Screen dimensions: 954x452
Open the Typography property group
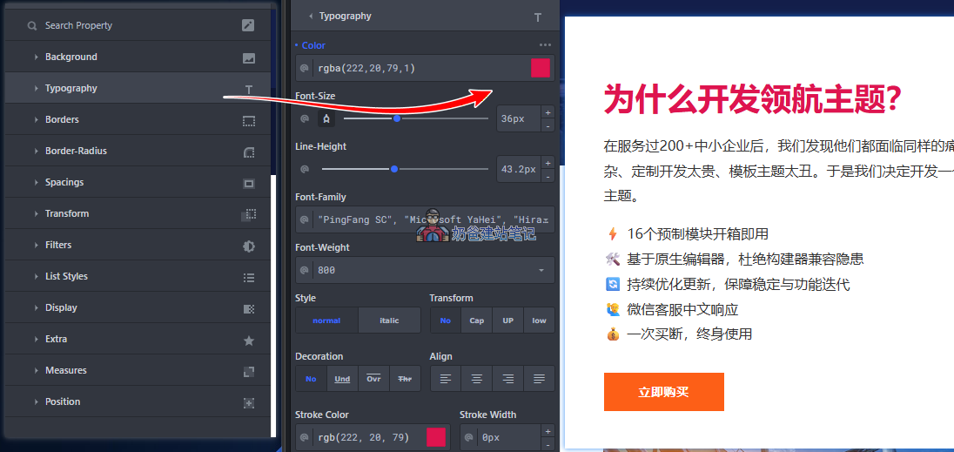tap(138, 88)
